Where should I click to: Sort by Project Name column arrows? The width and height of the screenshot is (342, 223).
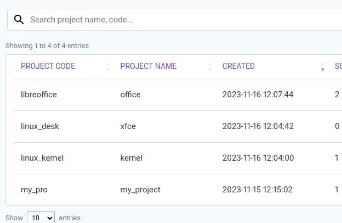210,67
